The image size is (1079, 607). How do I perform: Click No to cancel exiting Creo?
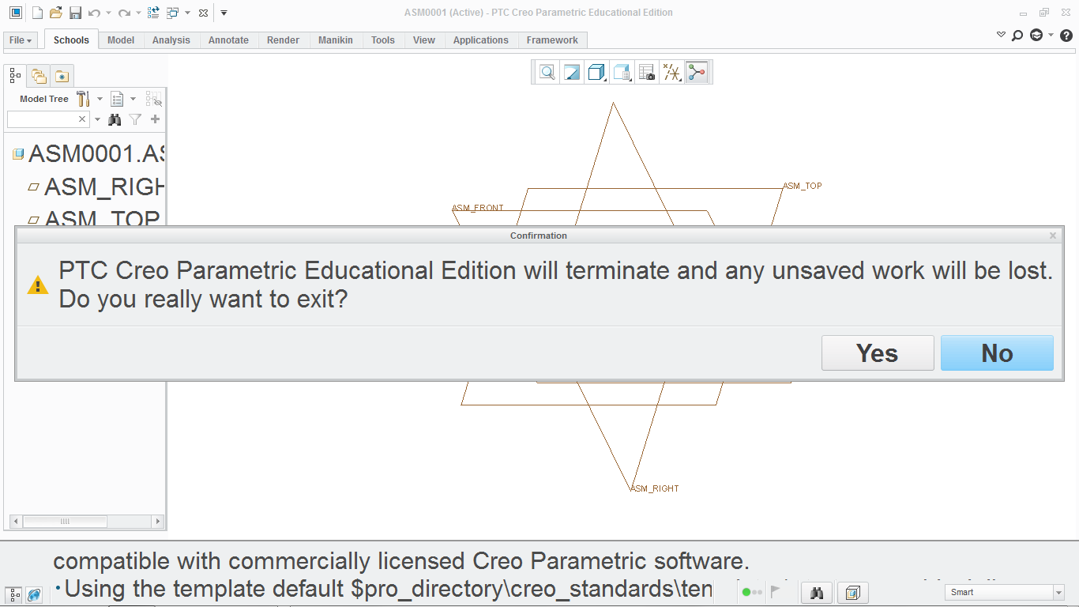click(997, 353)
